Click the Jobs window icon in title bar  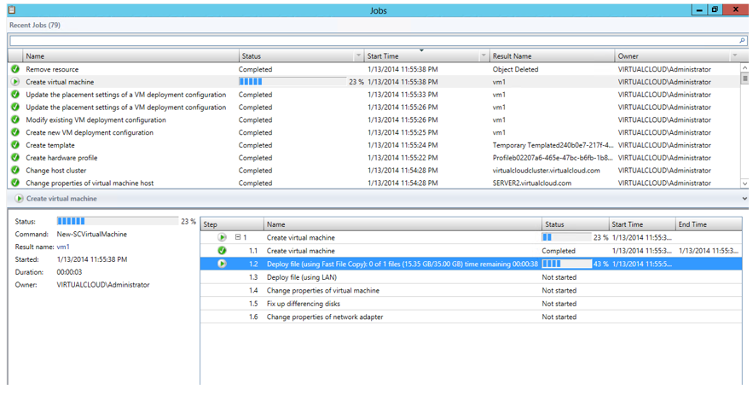[x=12, y=9]
